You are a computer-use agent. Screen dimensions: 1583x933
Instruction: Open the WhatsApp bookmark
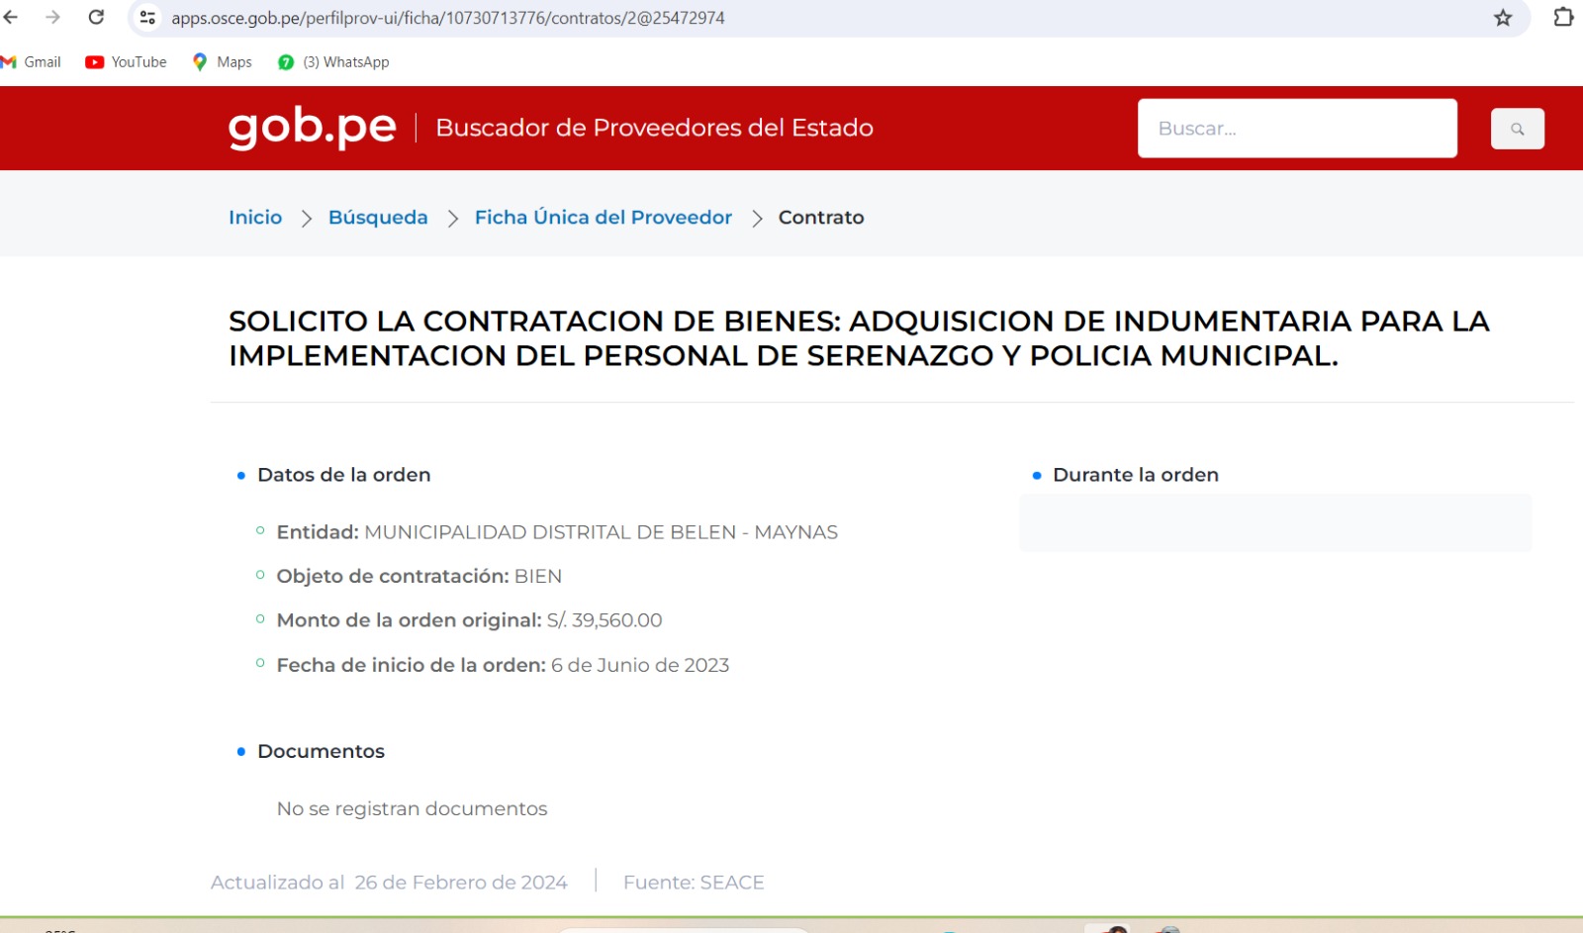pyautogui.click(x=333, y=62)
